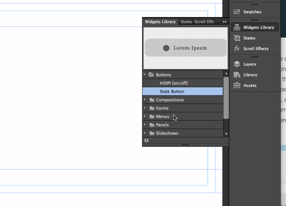Image resolution: width=286 pixels, height=206 pixels.
Task: Open the Layers panel icon
Action: [x=237, y=64]
